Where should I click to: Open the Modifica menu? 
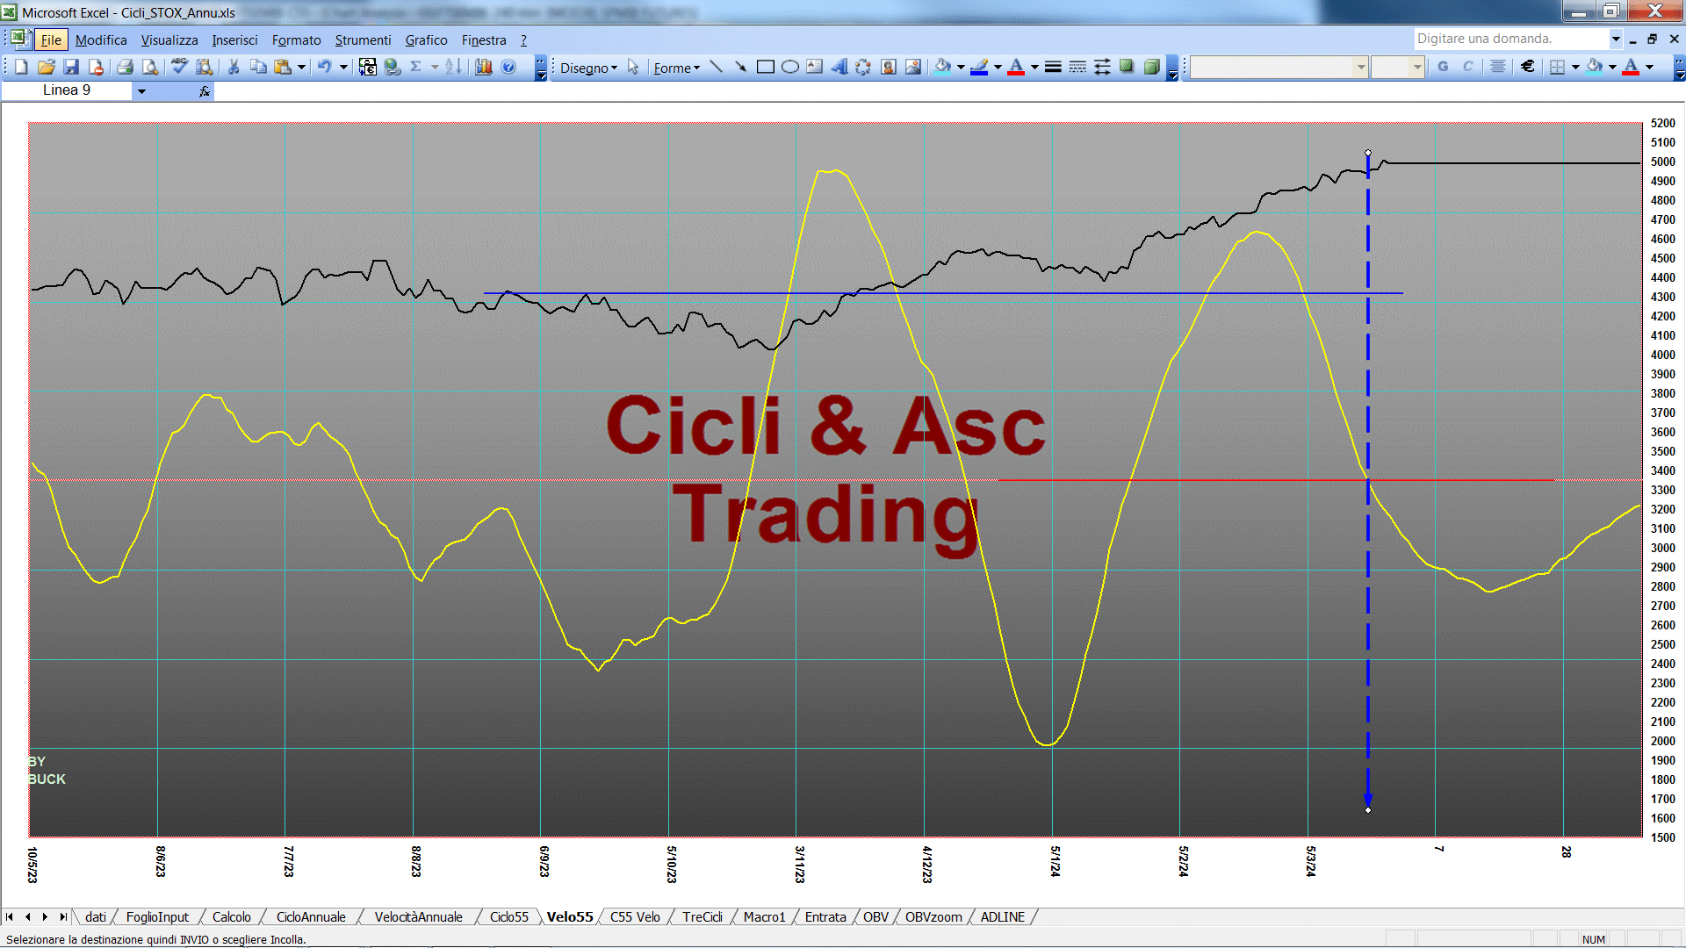tap(101, 40)
